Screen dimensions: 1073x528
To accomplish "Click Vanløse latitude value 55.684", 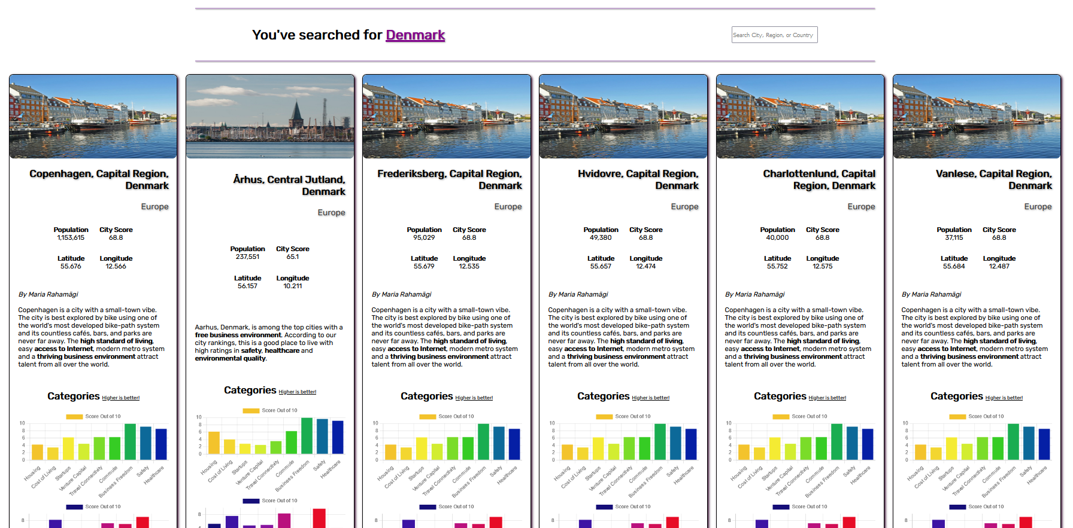I will click(954, 266).
